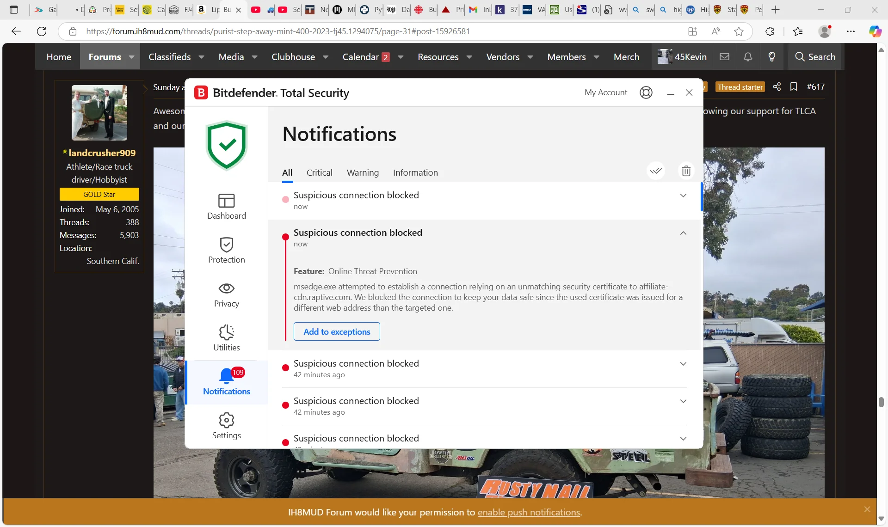The image size is (888, 527).
Task: Open browser settings and more menu
Action: point(851,31)
